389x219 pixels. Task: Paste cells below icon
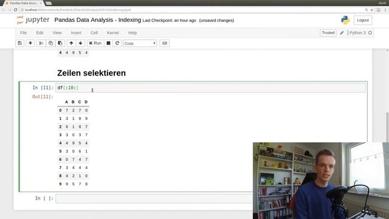(x=60, y=43)
